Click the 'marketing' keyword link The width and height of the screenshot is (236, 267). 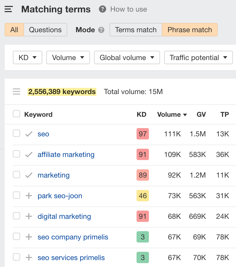click(x=54, y=175)
